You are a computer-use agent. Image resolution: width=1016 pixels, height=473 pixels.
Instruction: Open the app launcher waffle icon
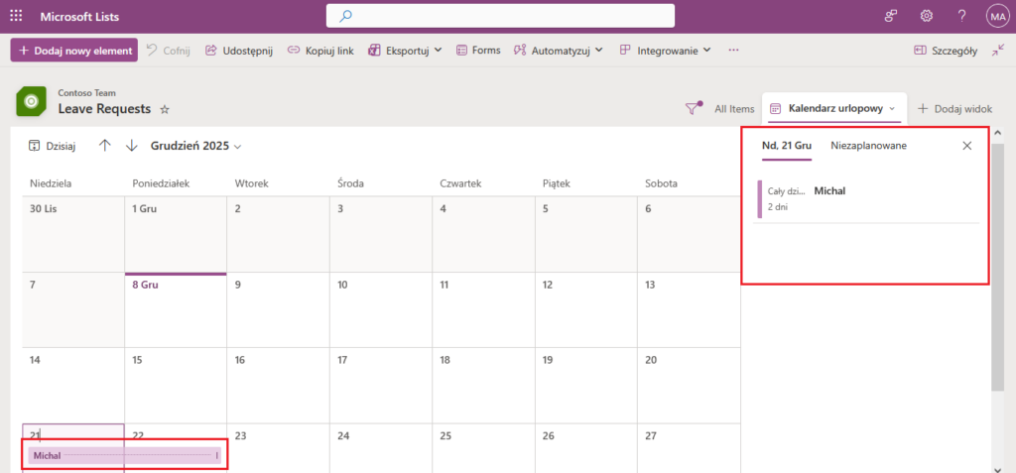click(x=16, y=16)
